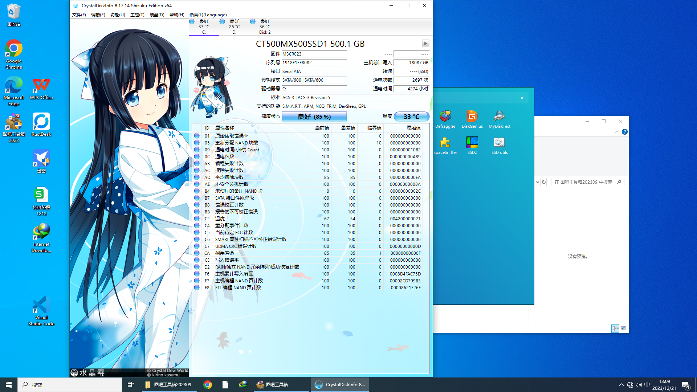This screenshot has width=697, height=392.
Task: Click the refresh button in the Explorer address bar
Action: click(544, 182)
